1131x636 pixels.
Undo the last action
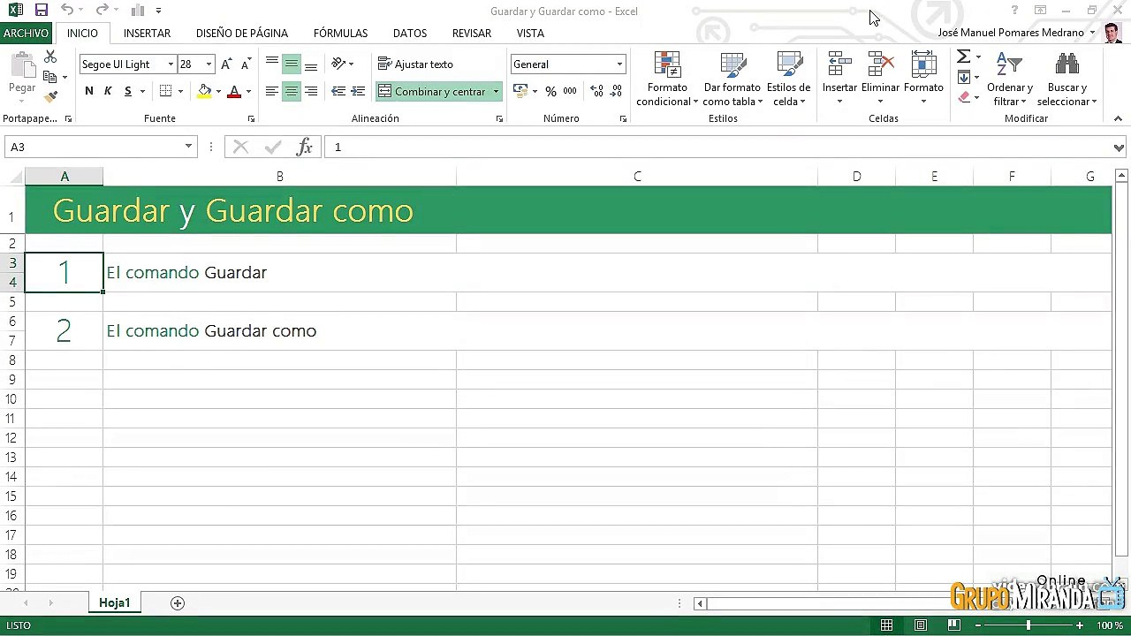point(67,11)
